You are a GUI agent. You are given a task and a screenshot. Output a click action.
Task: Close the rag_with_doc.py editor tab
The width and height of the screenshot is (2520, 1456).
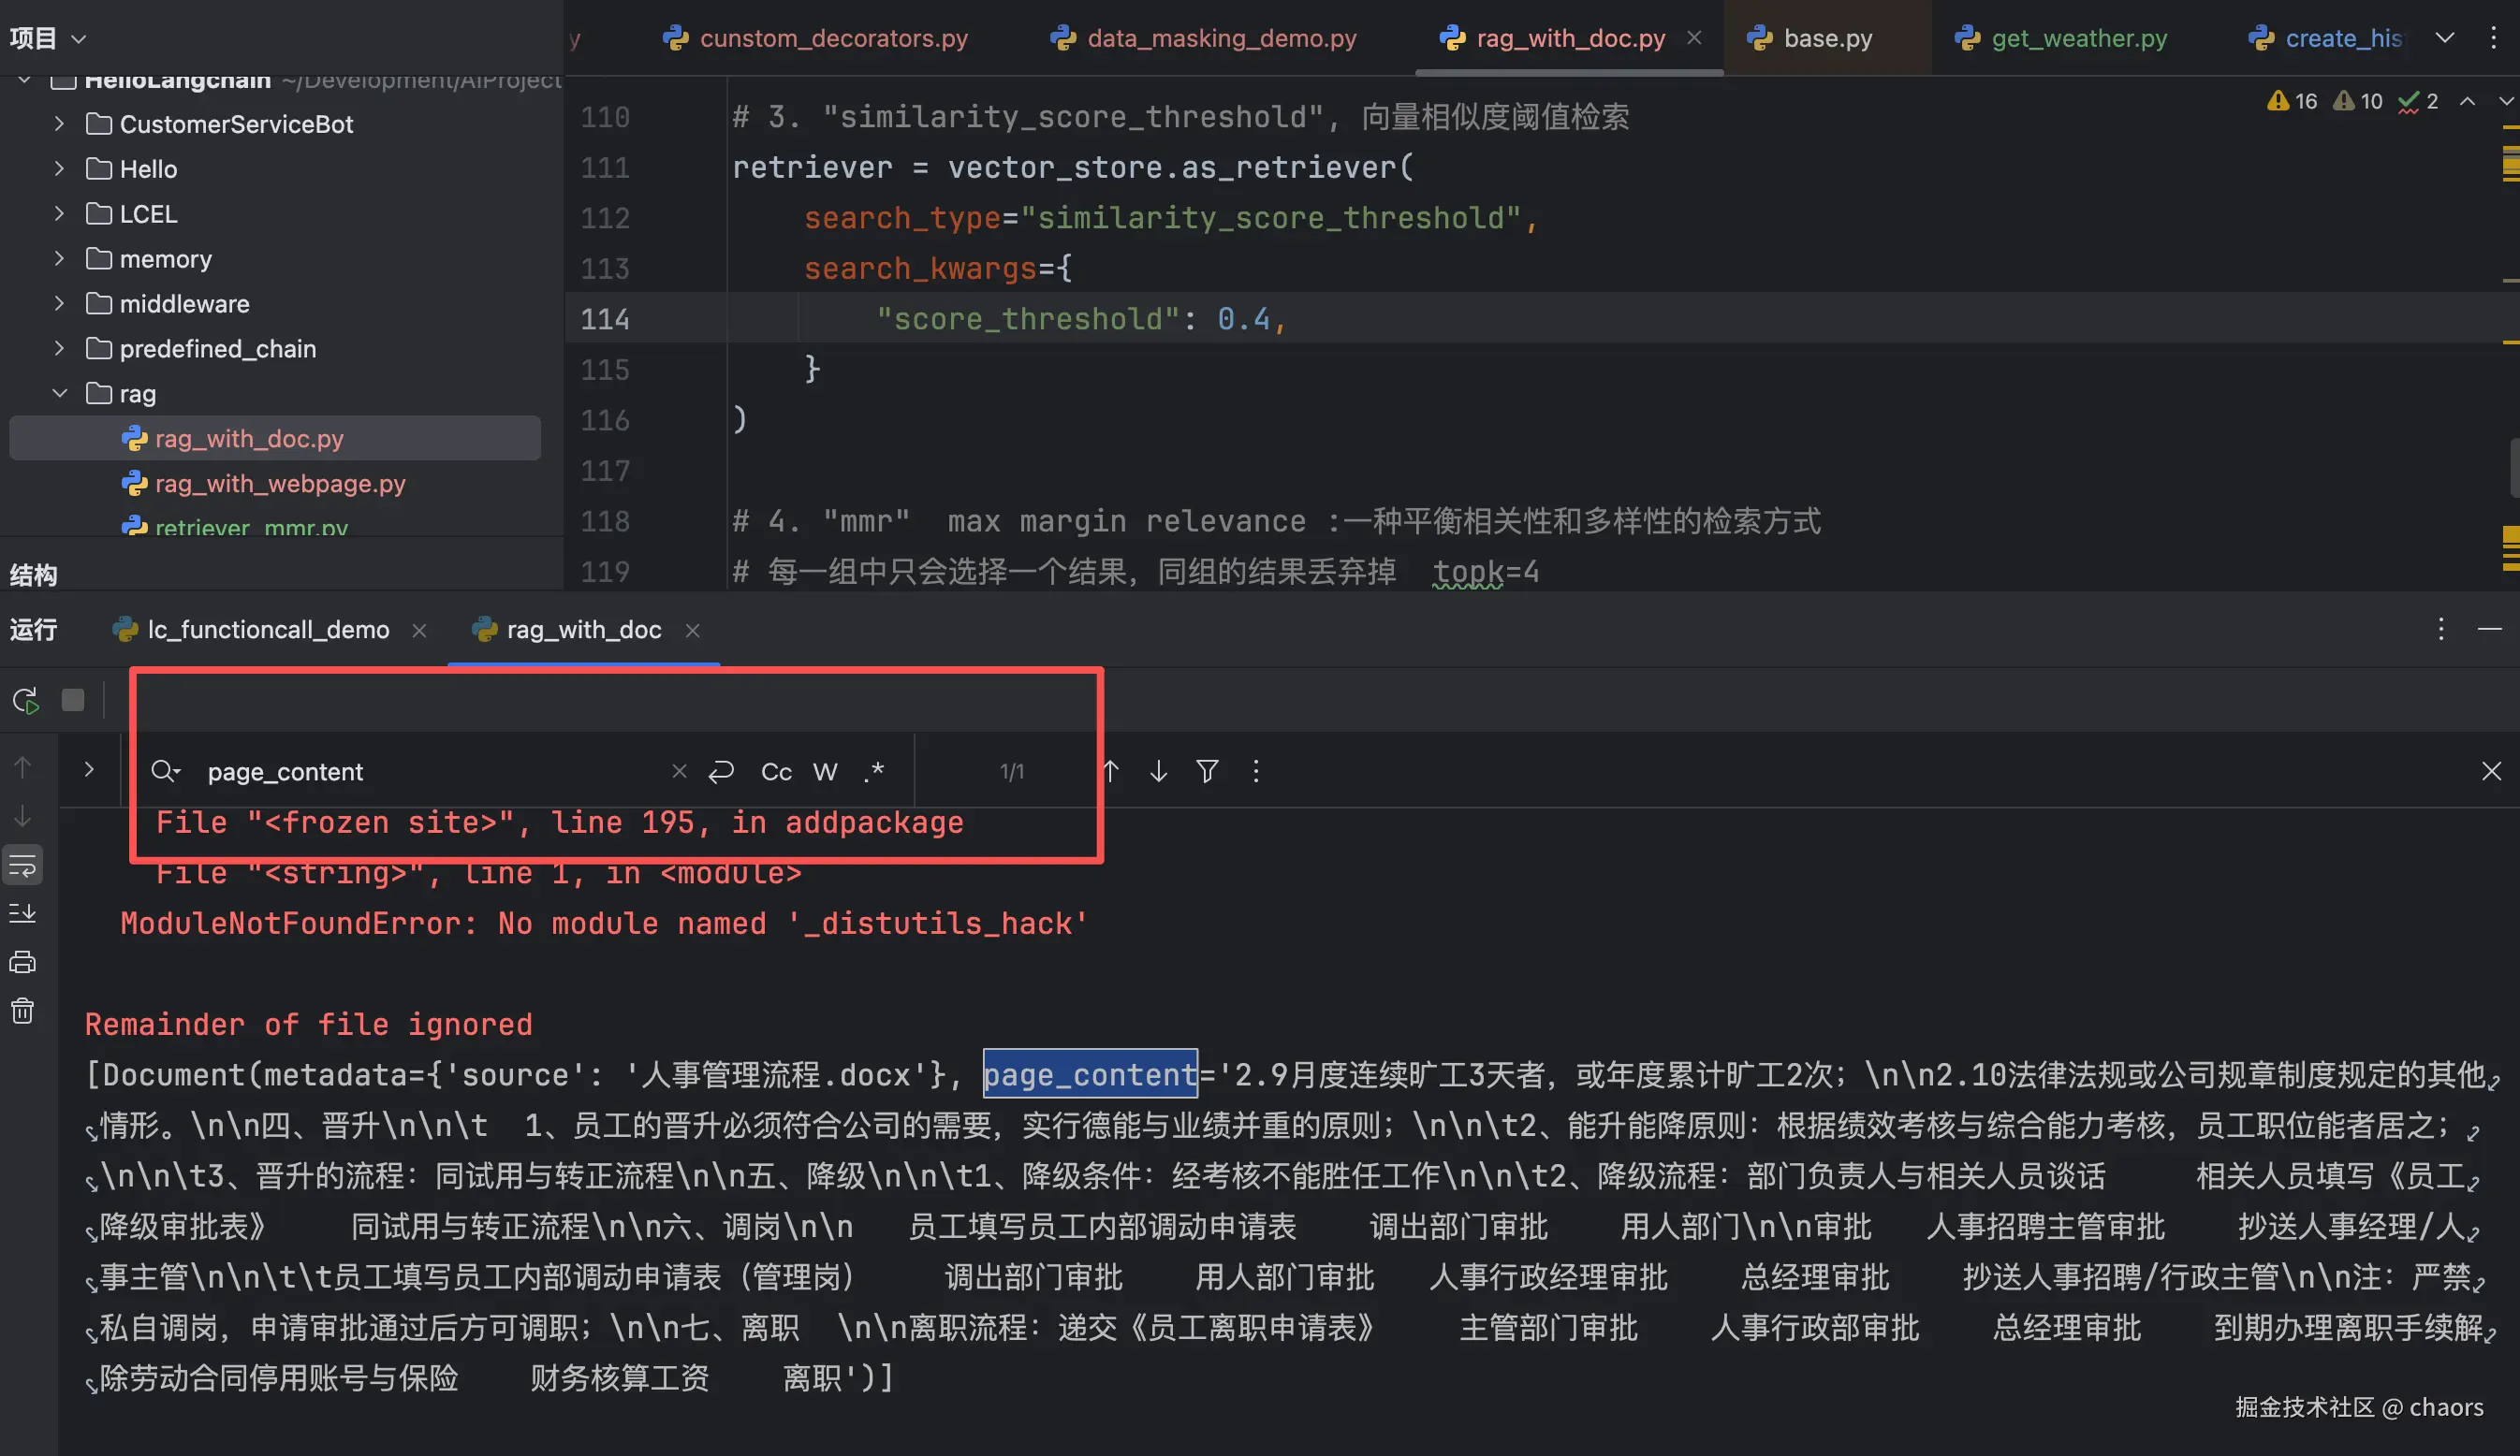[1694, 38]
